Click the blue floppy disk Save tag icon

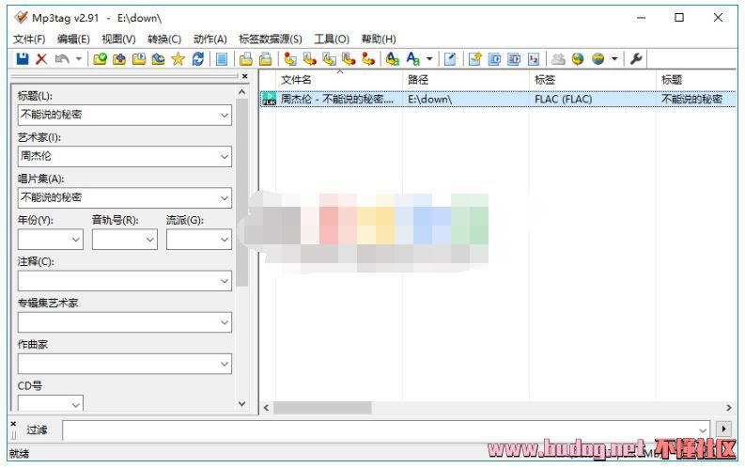tap(23, 59)
